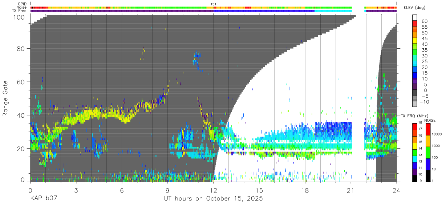Viewport: 446px width, 206px height.
Task: Select the orange 1000–10000 noise swatch
Action: pos(427,141)
